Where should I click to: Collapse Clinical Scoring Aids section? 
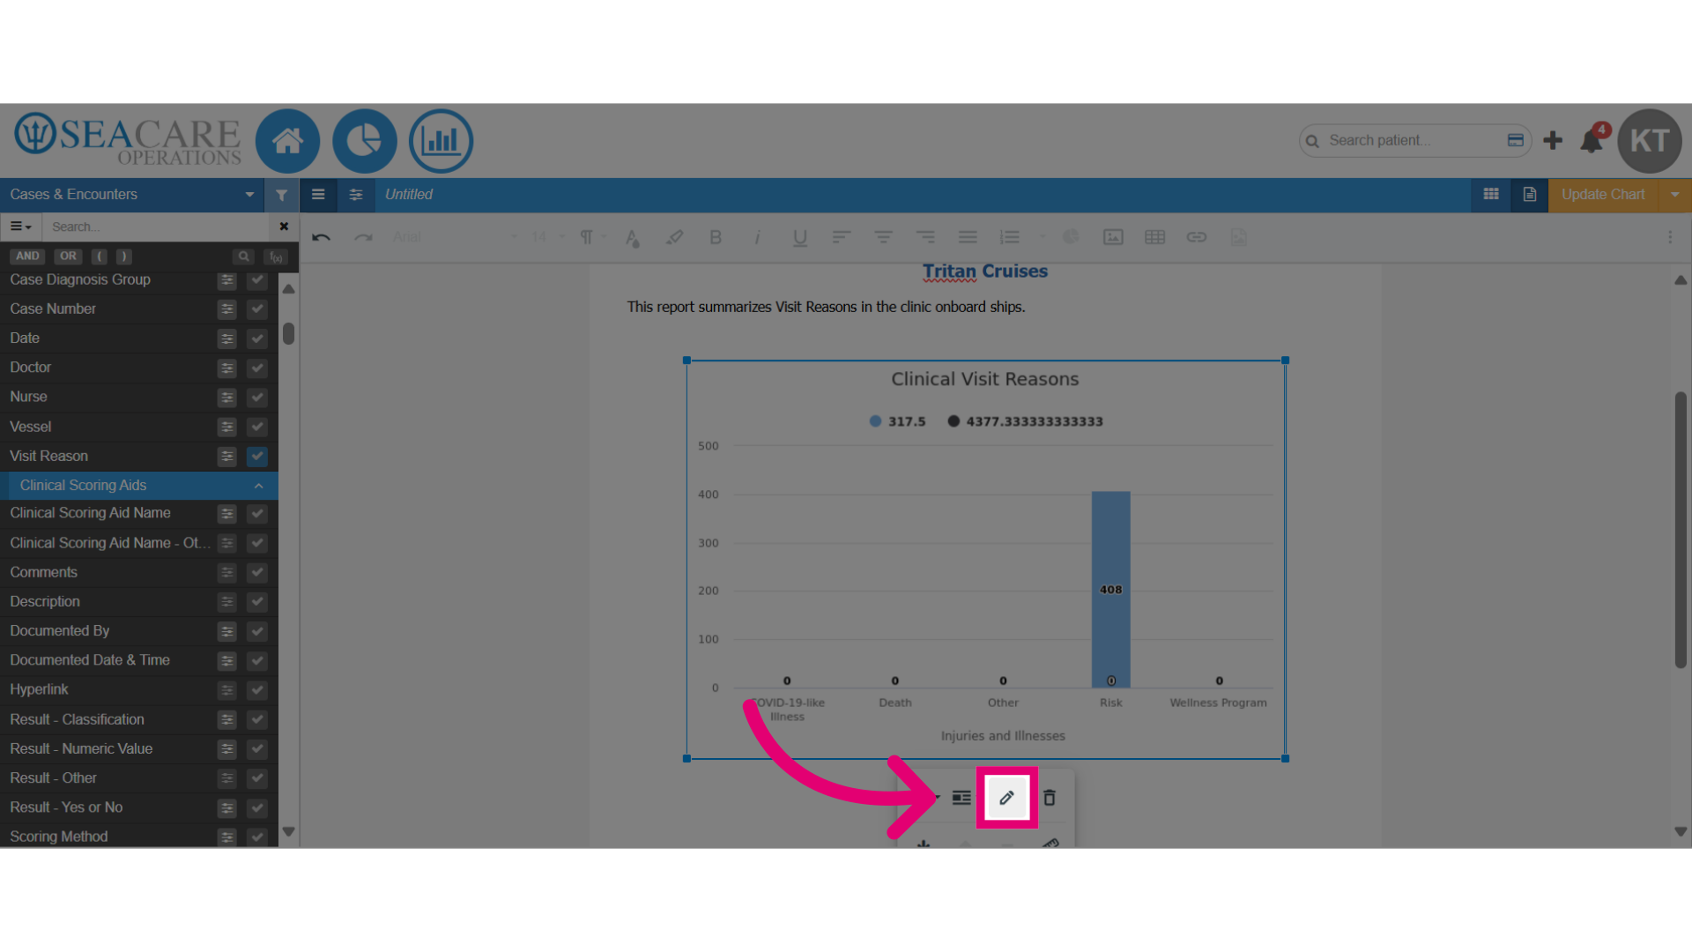point(258,486)
